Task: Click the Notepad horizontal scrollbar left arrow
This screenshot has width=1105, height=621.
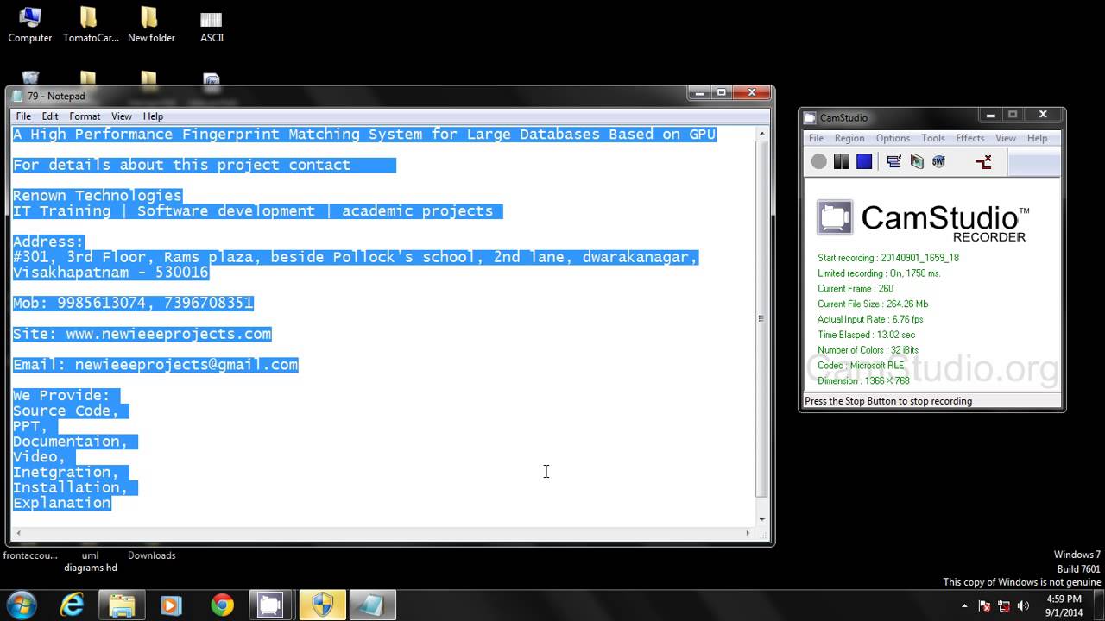Action: click(17, 533)
